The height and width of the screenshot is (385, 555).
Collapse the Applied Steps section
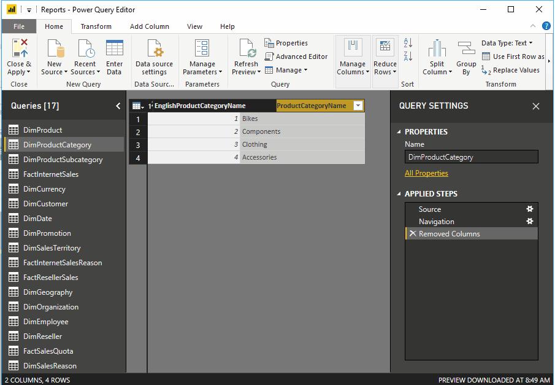click(x=399, y=194)
